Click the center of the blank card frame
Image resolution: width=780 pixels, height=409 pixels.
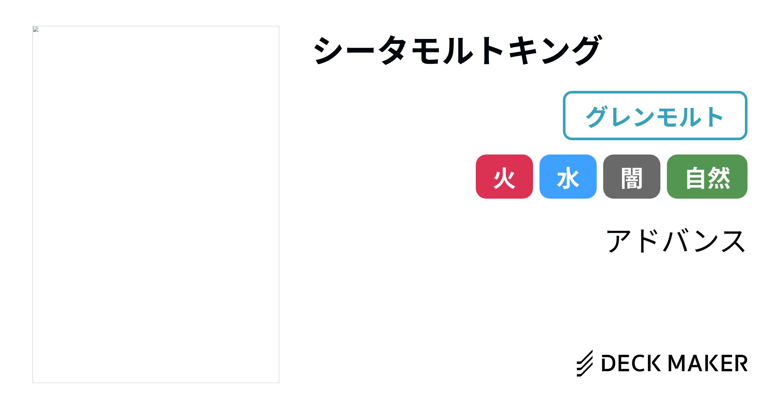pos(156,204)
